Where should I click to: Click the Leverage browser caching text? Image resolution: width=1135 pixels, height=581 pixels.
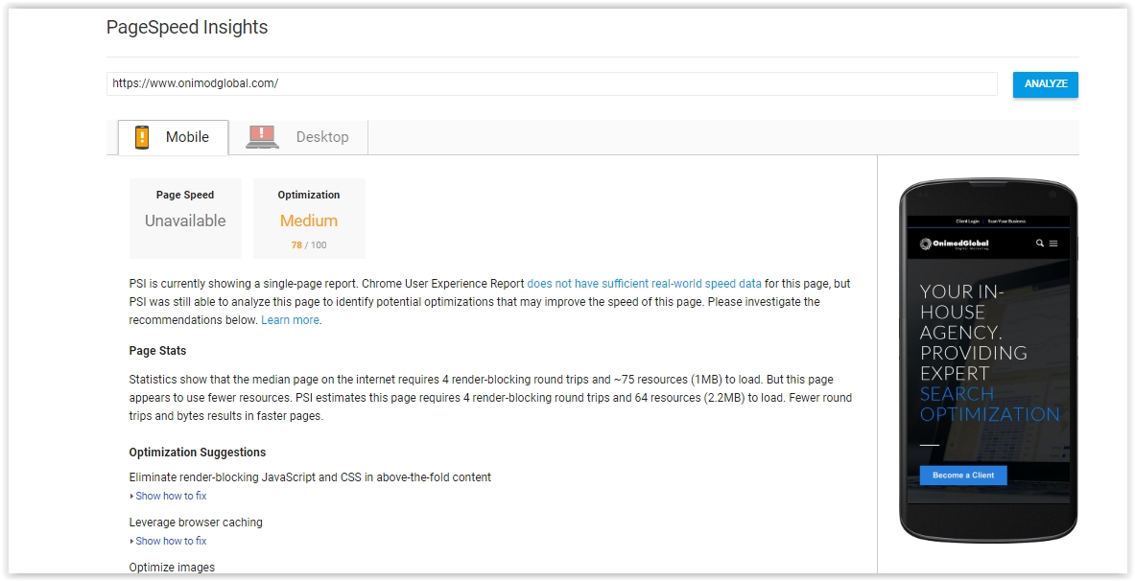[196, 523]
